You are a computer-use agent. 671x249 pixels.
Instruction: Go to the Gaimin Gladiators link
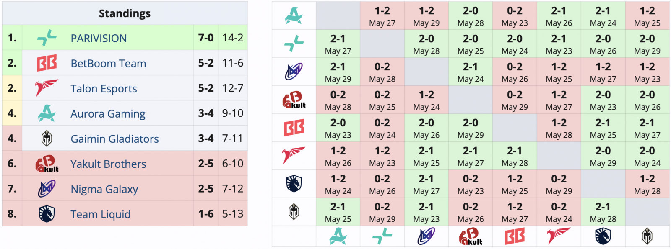114,139
